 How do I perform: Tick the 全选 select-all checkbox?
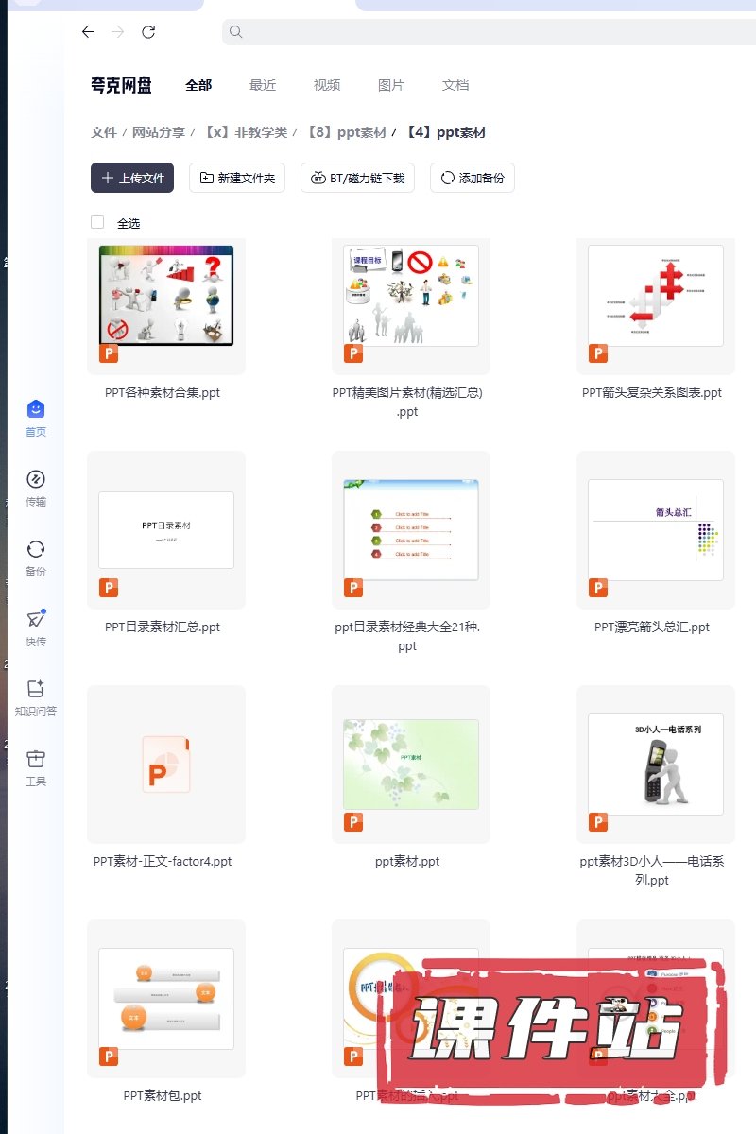97,222
